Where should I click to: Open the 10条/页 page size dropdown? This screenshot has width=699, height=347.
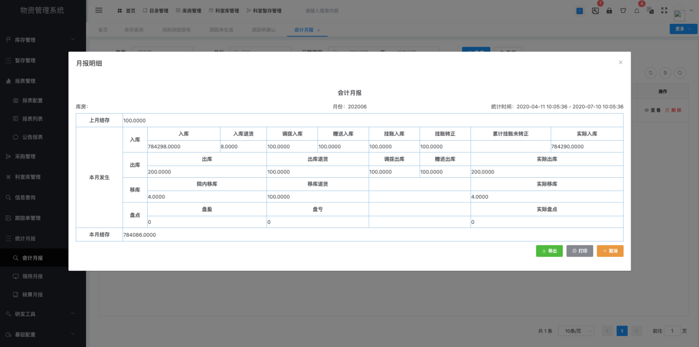pyautogui.click(x=576, y=331)
